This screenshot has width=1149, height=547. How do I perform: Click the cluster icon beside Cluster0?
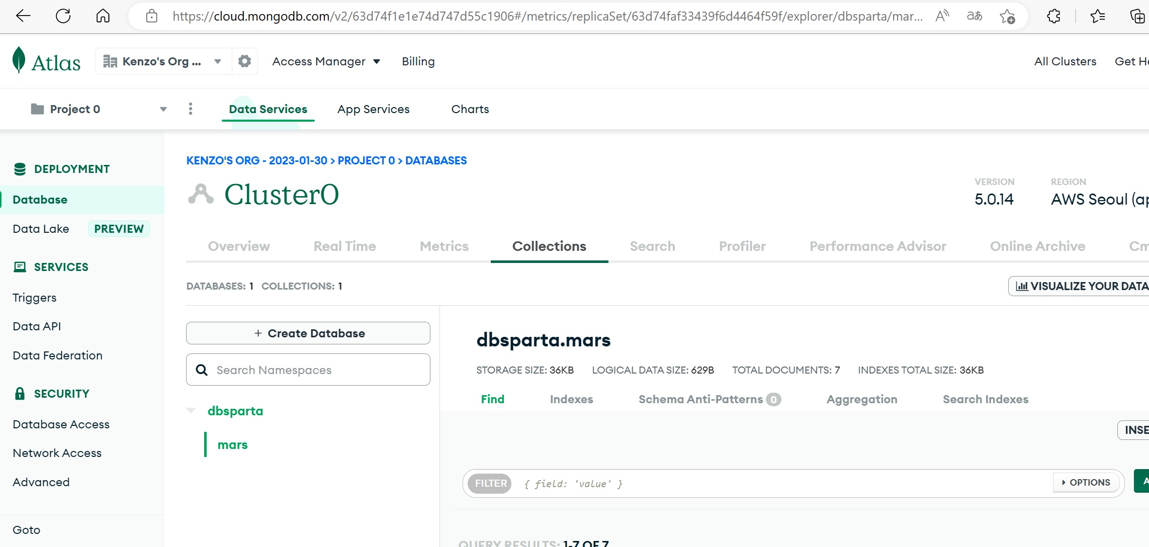pos(201,194)
